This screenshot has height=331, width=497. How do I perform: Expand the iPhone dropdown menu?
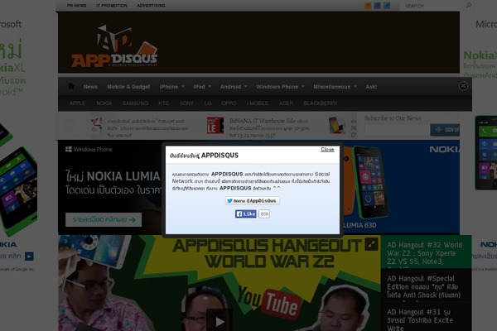171,86
